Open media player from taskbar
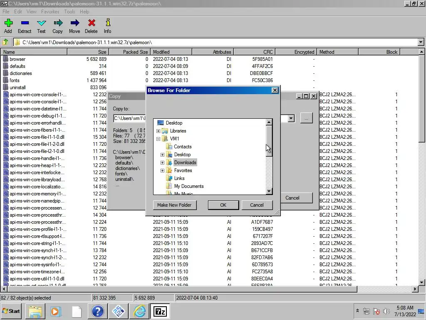 56,311
